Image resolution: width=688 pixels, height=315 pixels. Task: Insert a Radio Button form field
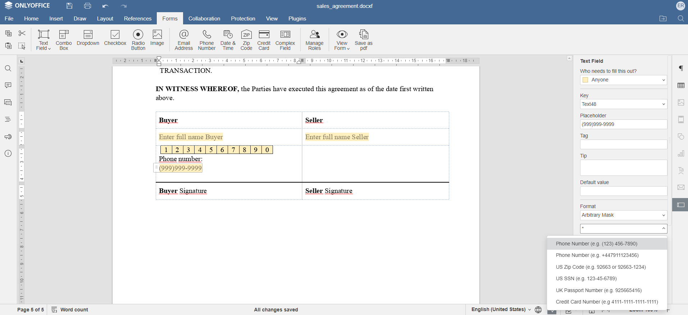(x=138, y=40)
